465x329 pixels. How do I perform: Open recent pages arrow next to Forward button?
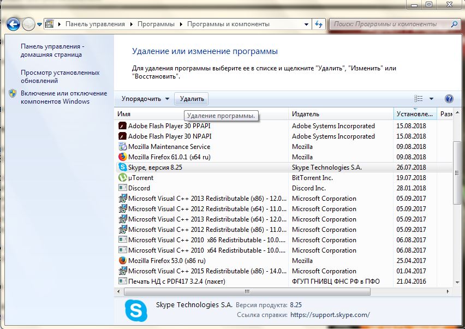pos(39,25)
